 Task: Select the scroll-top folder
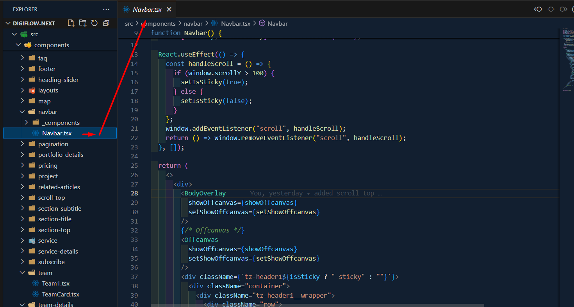pyautogui.click(x=60, y=198)
